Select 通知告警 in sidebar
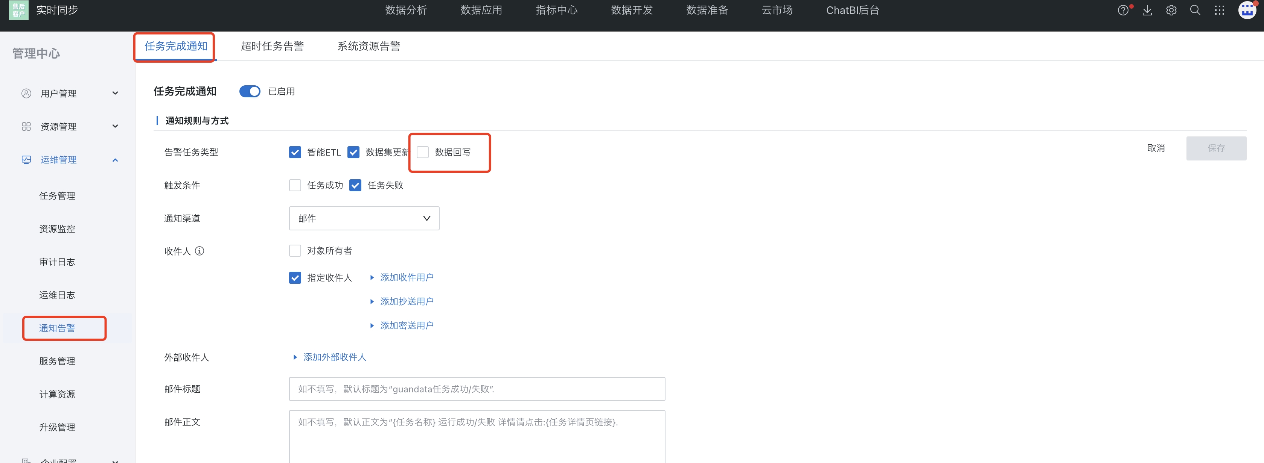The height and width of the screenshot is (463, 1264). [57, 328]
